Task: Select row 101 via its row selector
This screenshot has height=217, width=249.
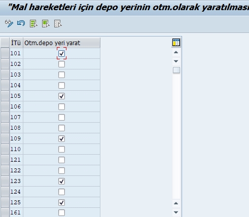Action: pyautogui.click(x=5, y=53)
